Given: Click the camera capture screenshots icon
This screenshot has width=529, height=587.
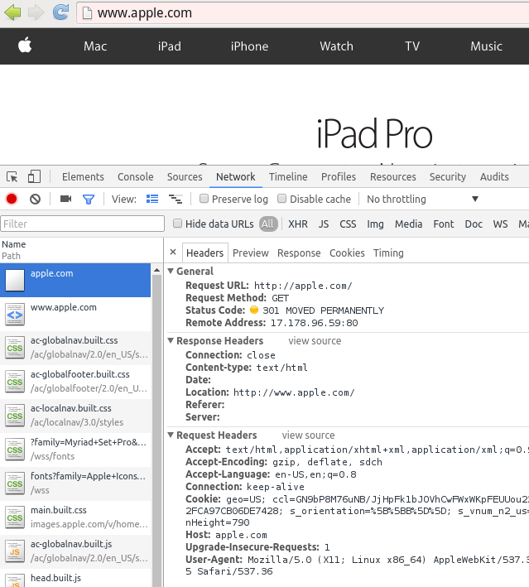Looking at the screenshot, I should pos(65,199).
